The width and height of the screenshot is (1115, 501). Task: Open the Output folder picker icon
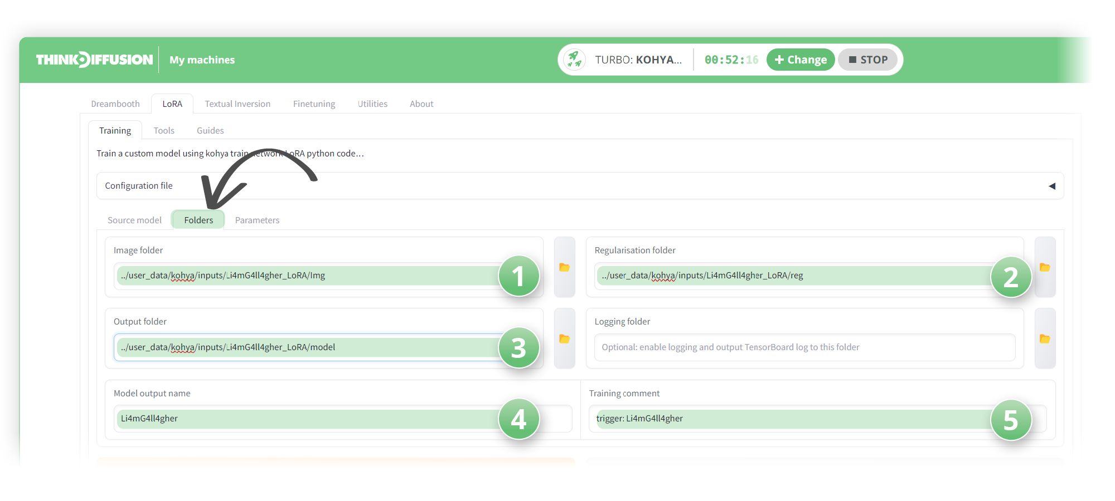[565, 338]
